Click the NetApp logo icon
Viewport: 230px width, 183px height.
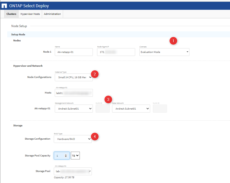click(4, 6)
